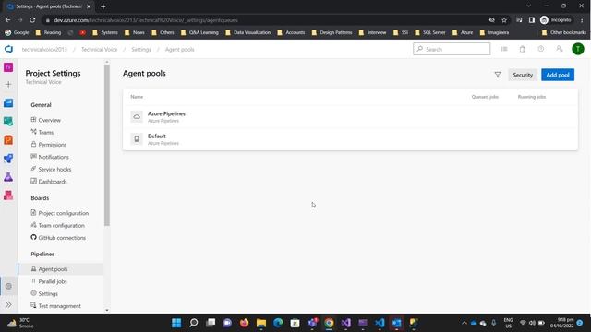Open a new browser tab

point(103,6)
